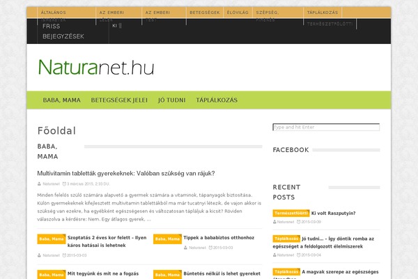Click the RECENT POSTS sidebar heading

[286, 193]
